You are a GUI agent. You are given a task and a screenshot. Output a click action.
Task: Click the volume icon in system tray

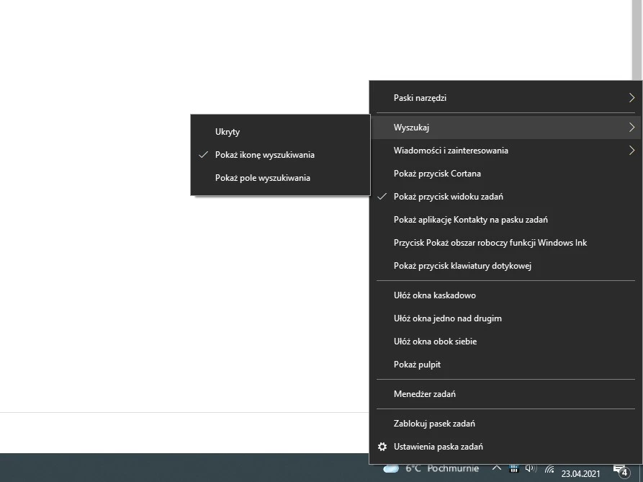pos(530,469)
